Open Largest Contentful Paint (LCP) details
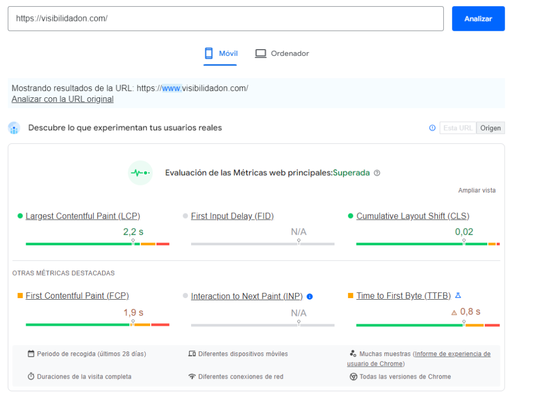The width and height of the screenshot is (536, 398). pos(83,216)
